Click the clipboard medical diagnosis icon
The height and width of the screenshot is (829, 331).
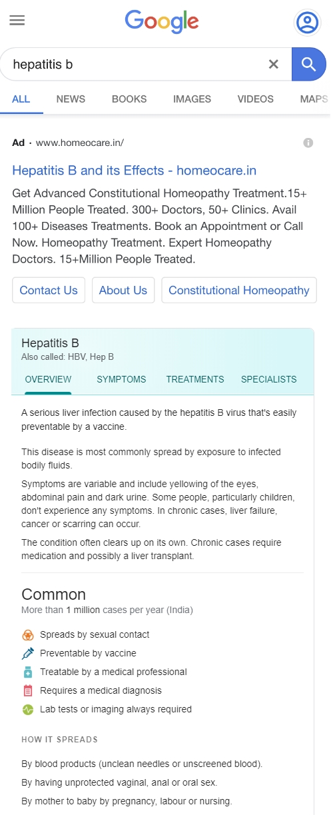[x=27, y=691]
